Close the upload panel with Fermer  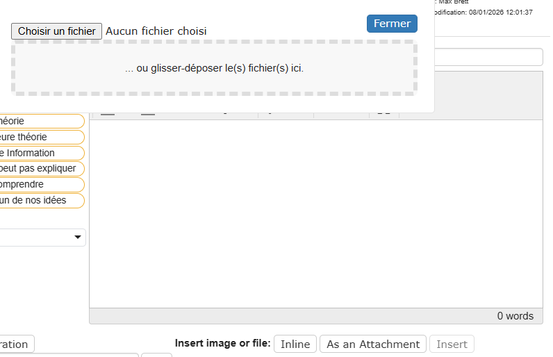point(392,24)
